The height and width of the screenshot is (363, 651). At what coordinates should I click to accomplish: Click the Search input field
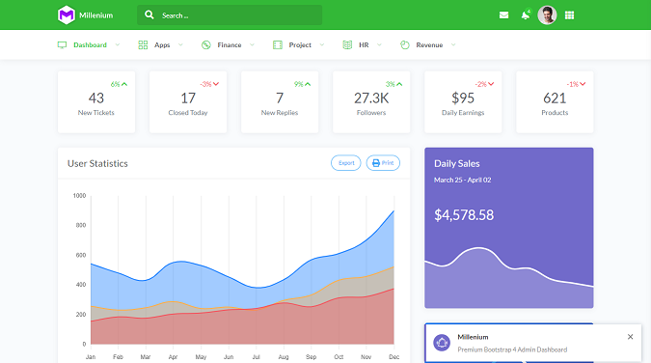(230, 15)
